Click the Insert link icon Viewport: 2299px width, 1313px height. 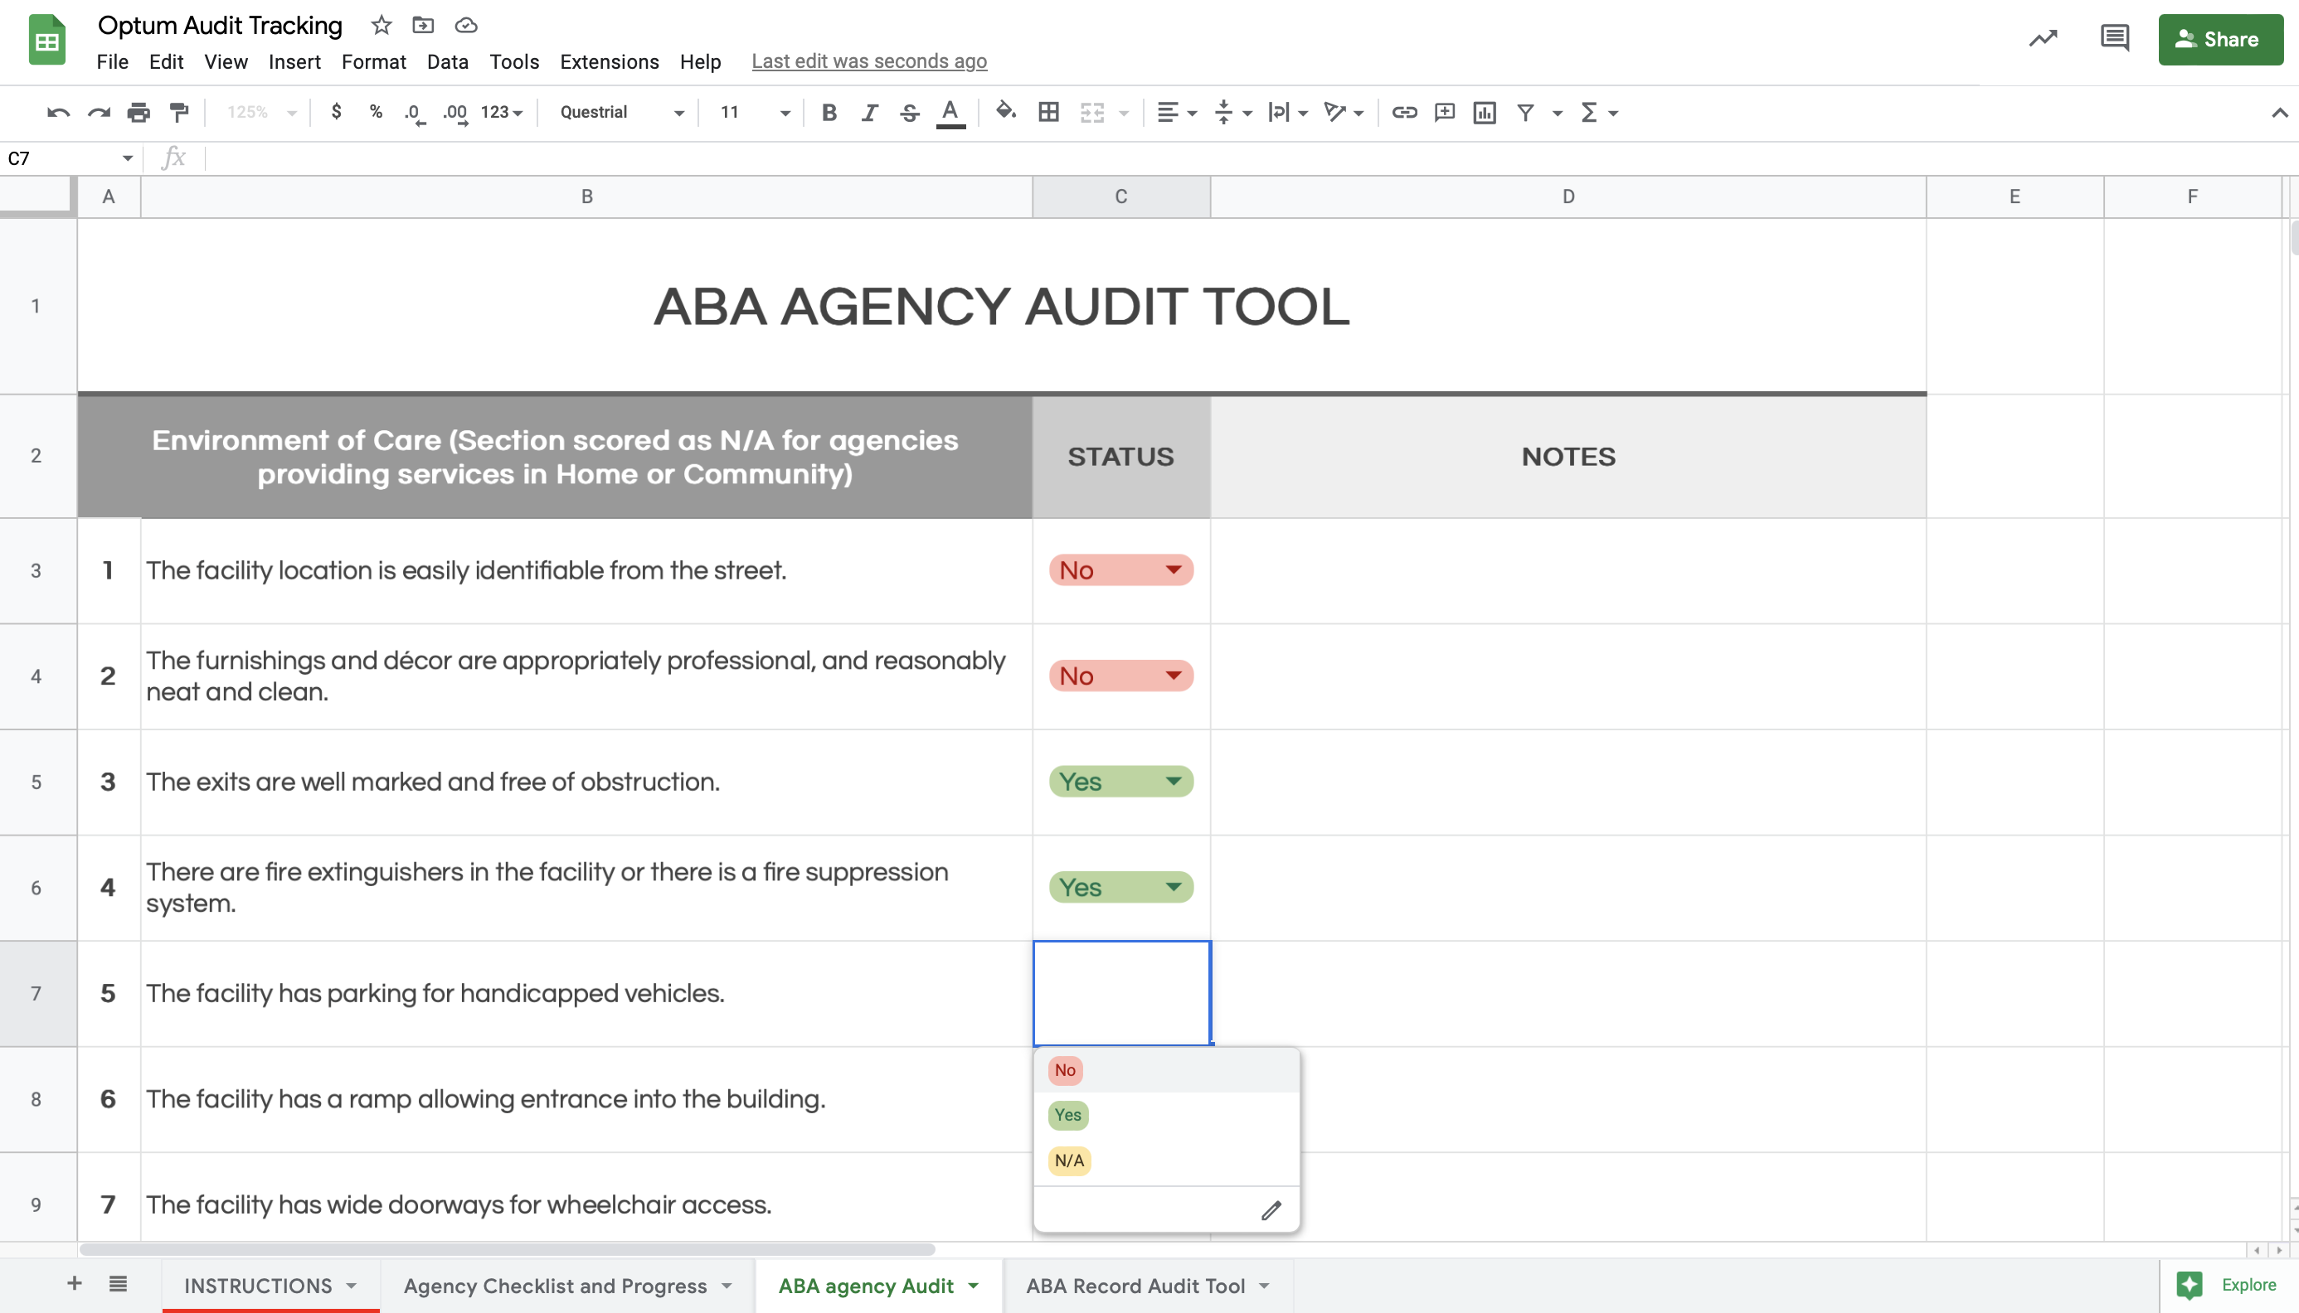click(1403, 112)
